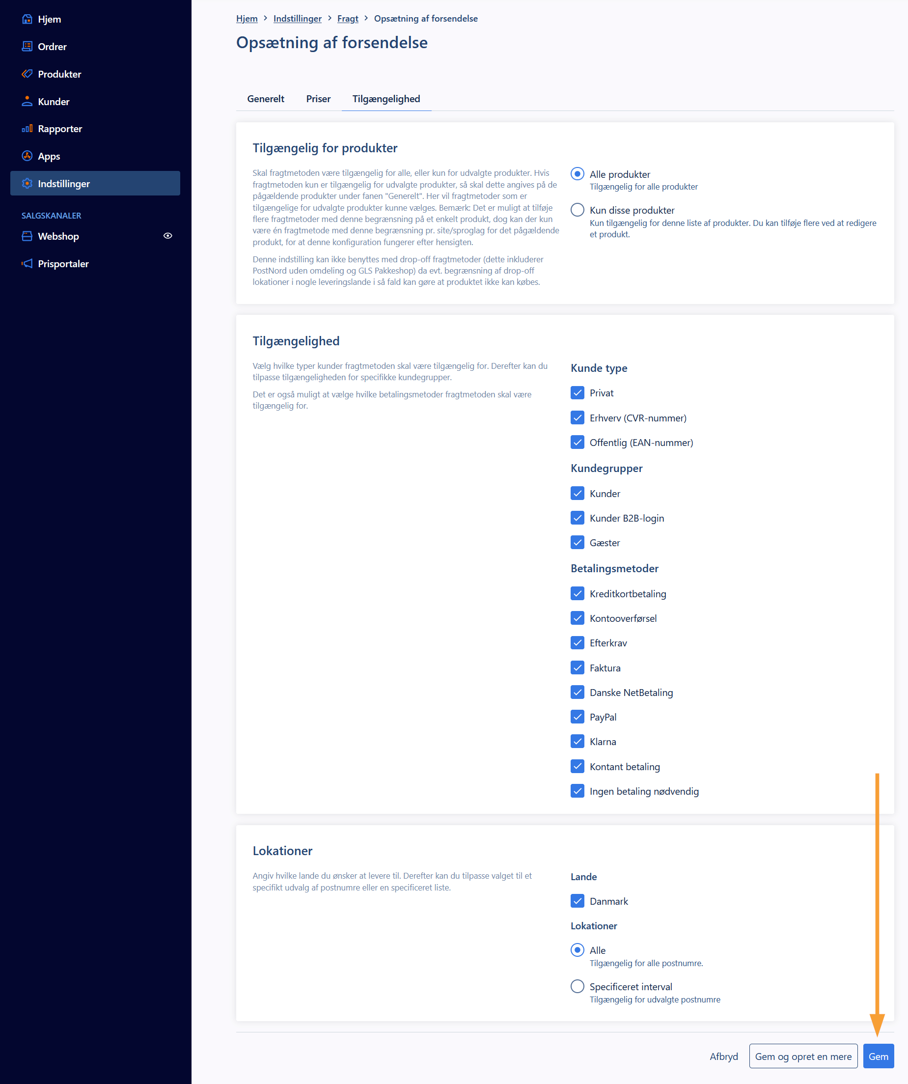Follow the Fragt breadcrumb link
Image resolution: width=908 pixels, height=1084 pixels.
347,19
